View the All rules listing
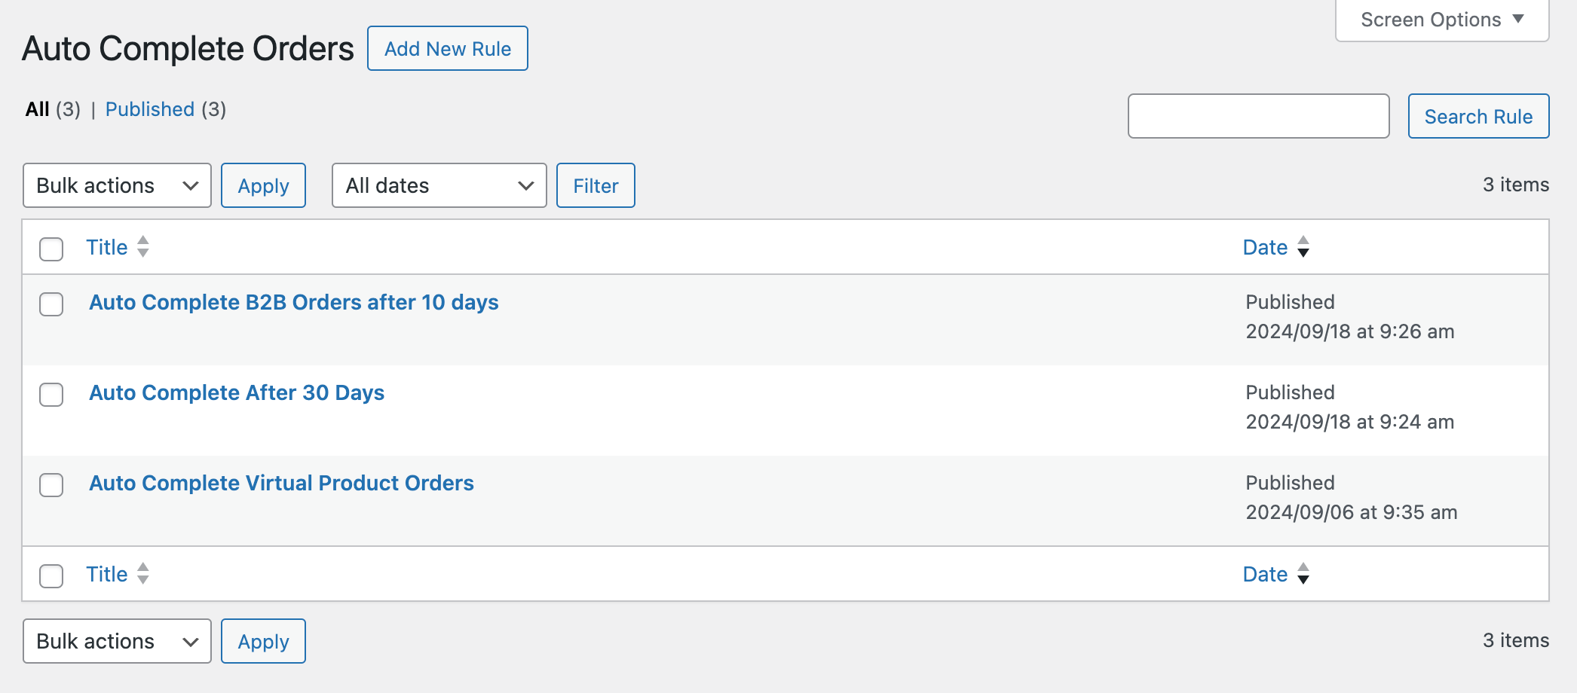Viewport: 1577px width, 693px height. pyautogui.click(x=38, y=109)
